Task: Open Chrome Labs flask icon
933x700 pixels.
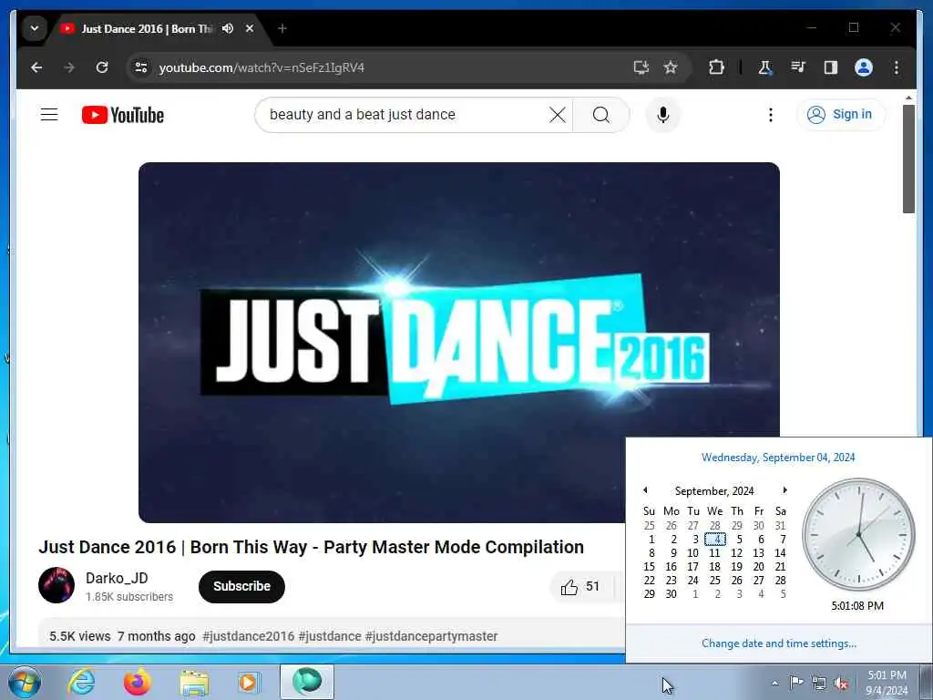Action: [x=764, y=67]
